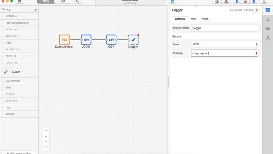
Task: Expand the TRANSFORMATION palette category
Action: (19, 23)
